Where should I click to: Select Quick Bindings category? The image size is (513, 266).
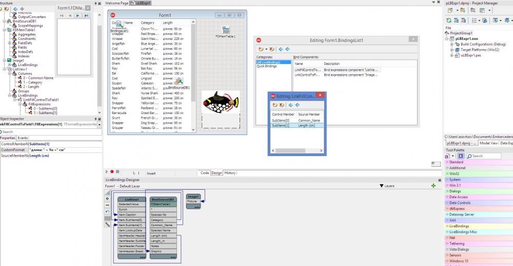(267, 66)
